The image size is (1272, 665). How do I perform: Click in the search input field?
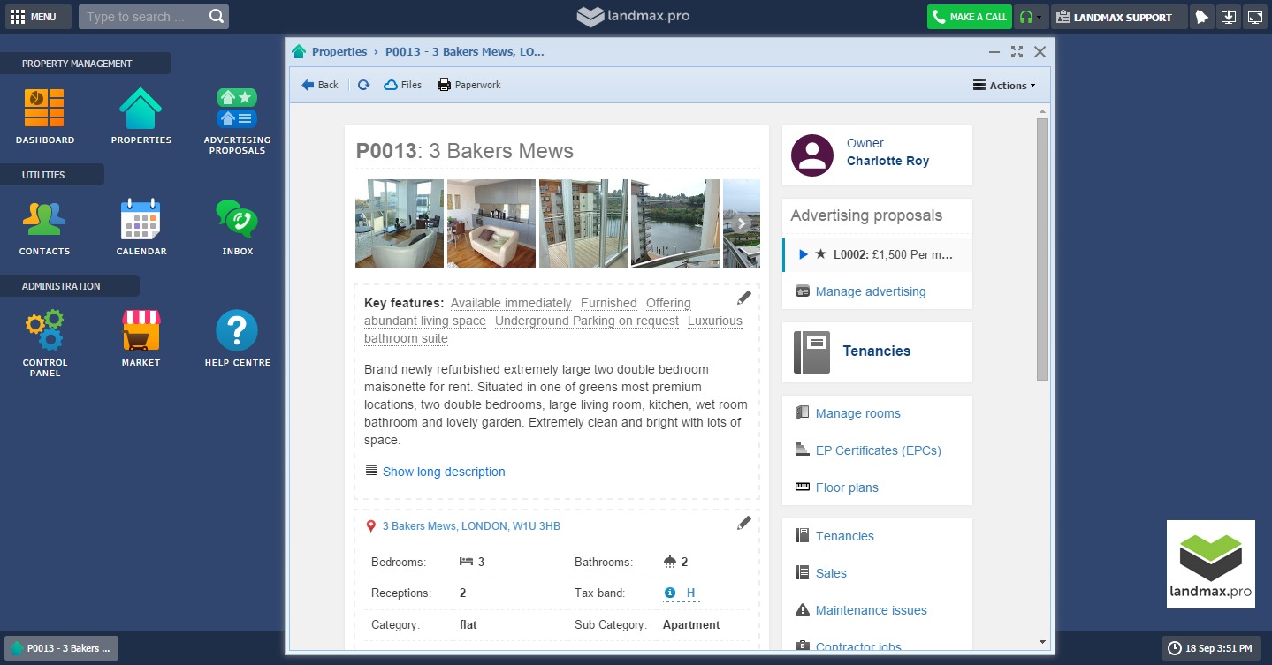coord(145,17)
